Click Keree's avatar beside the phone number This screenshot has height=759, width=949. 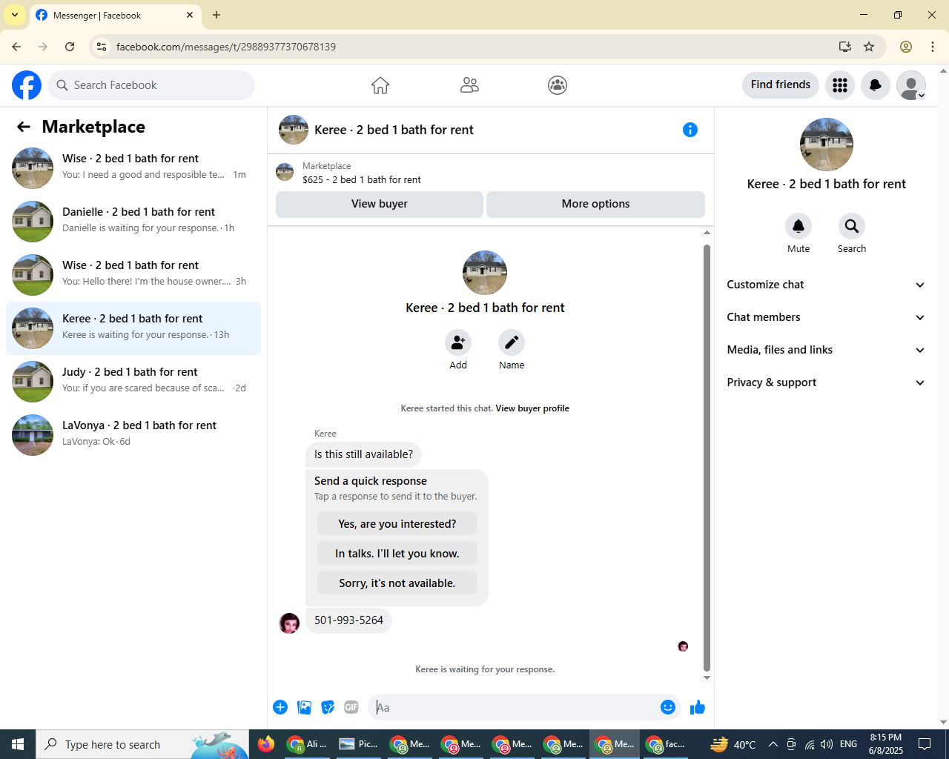[x=289, y=623]
